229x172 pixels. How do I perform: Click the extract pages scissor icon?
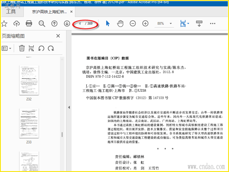[x=31, y=48]
